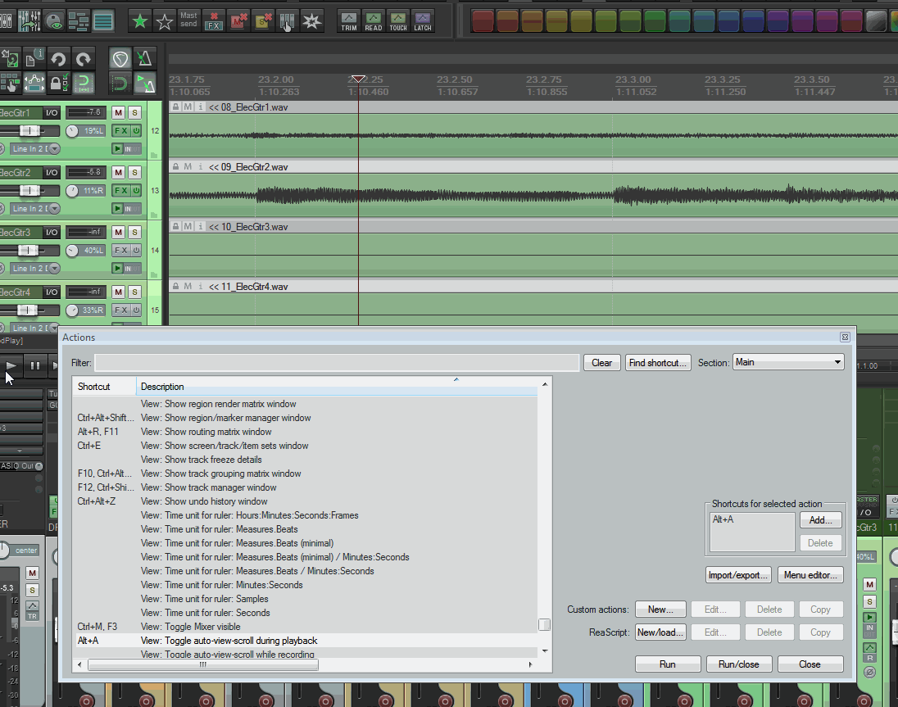Click the save project disk icon
The image size is (898, 707).
10,59
